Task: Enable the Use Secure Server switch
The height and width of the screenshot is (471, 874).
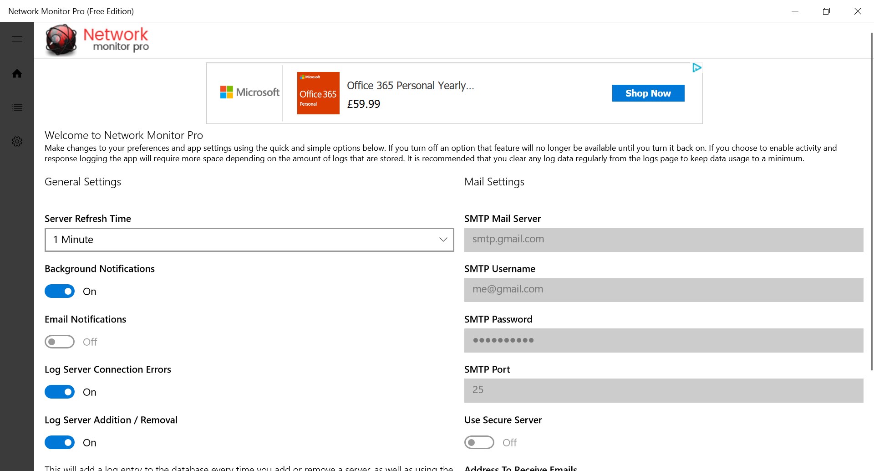Action: pyautogui.click(x=479, y=442)
